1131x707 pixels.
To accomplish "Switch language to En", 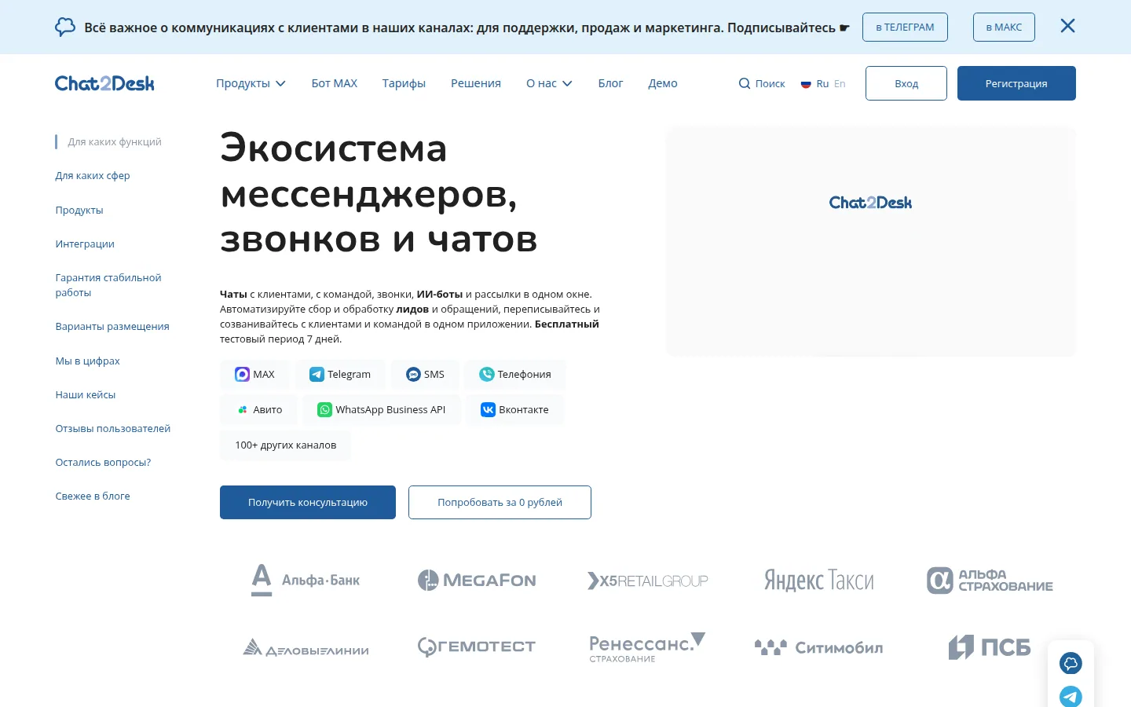I will coord(840,83).
